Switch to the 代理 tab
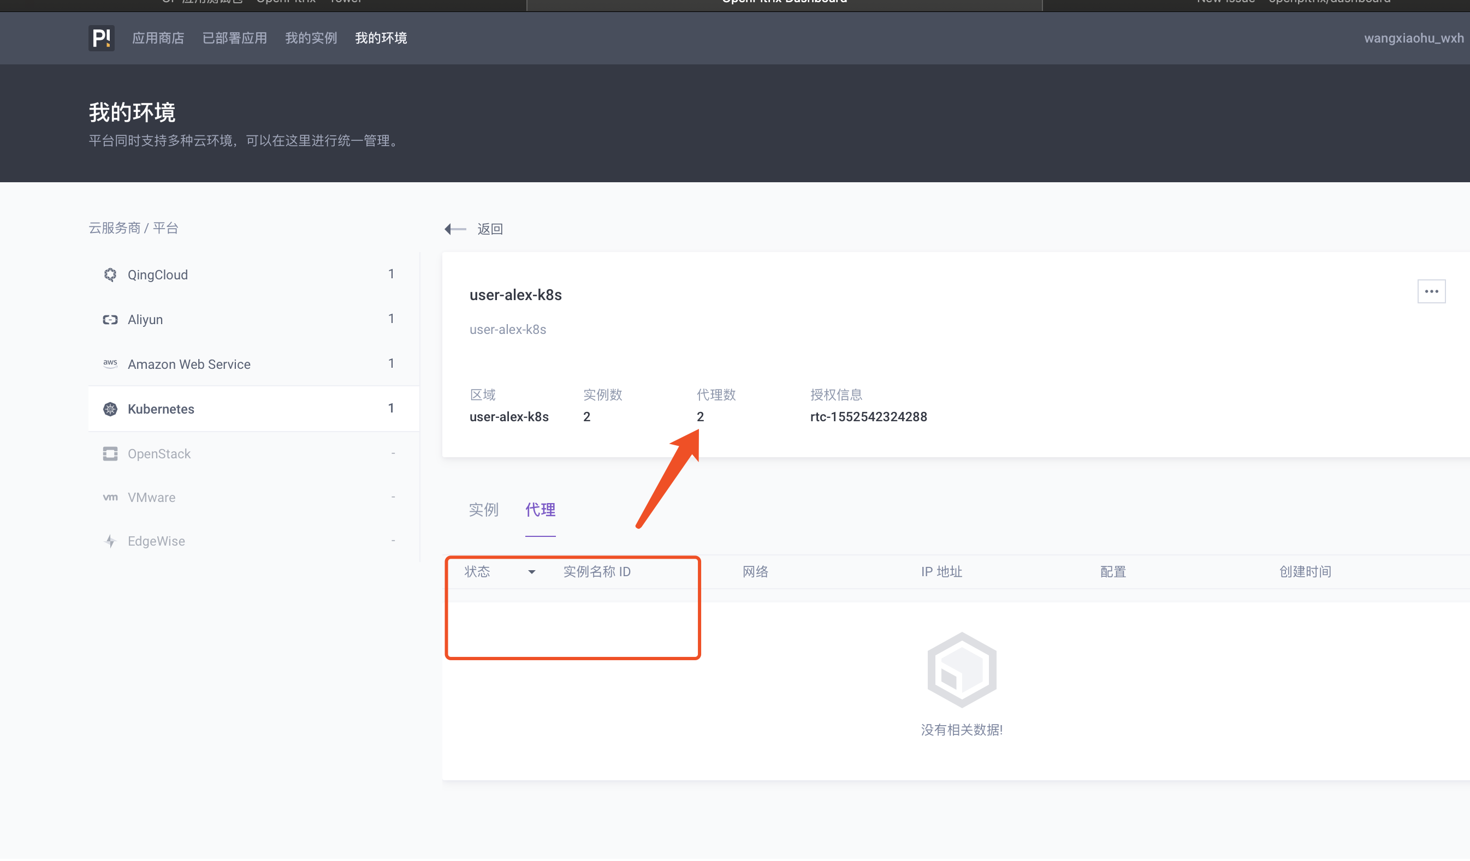Image resolution: width=1470 pixels, height=861 pixels. 540,510
